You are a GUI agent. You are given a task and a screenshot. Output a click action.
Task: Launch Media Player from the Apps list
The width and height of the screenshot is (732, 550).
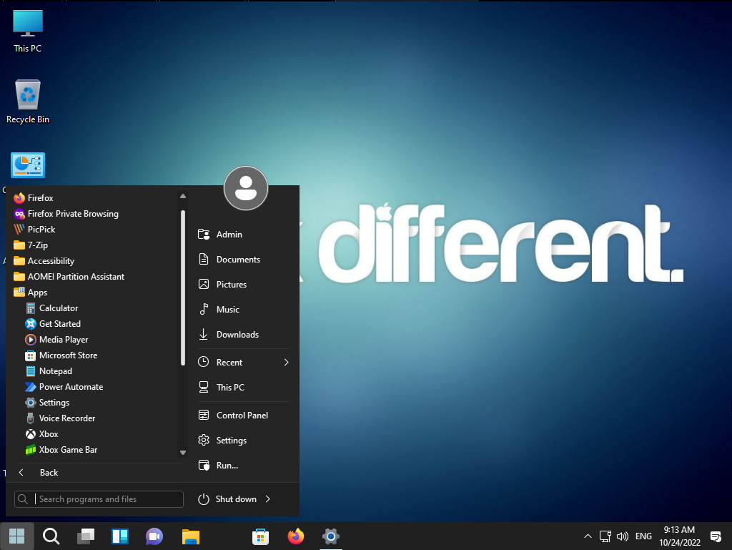tap(63, 340)
